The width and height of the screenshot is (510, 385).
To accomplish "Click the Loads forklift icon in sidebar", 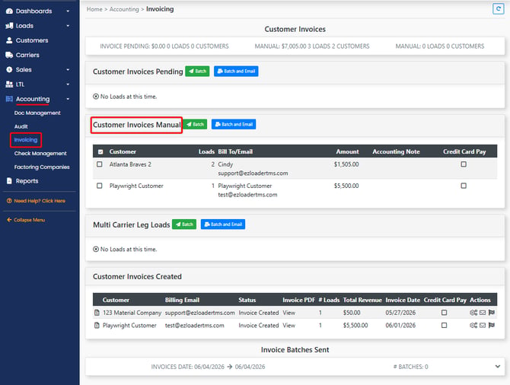I will (9, 26).
